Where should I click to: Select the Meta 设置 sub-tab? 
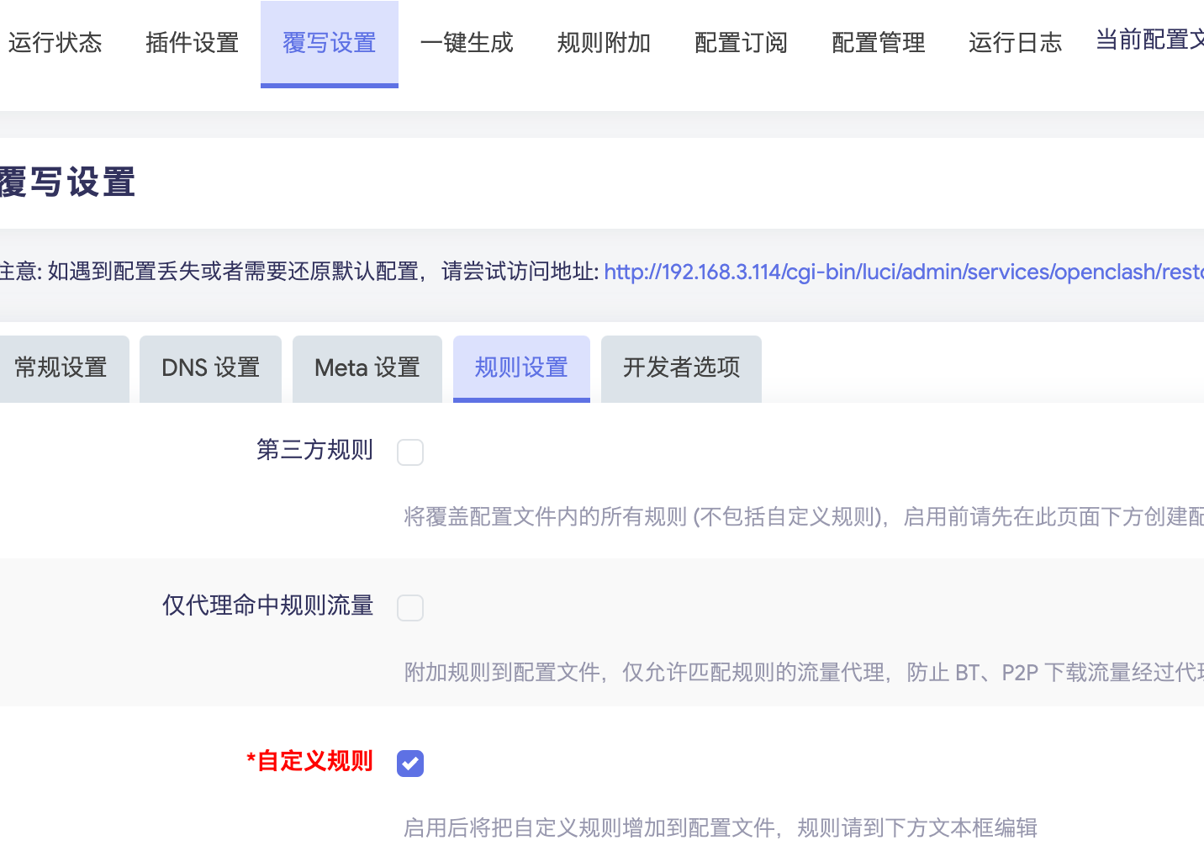[367, 368]
